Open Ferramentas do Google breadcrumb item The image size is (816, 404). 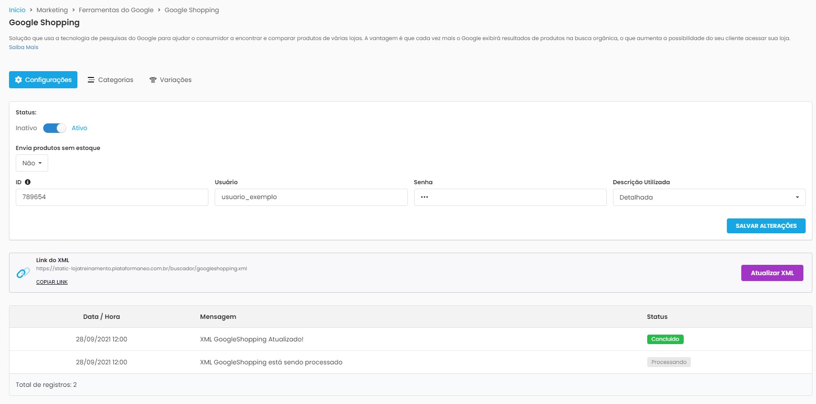116,10
